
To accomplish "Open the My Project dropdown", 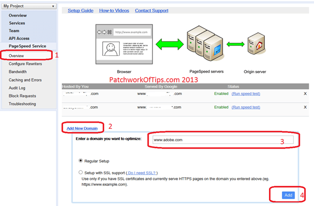I will point(29,6).
